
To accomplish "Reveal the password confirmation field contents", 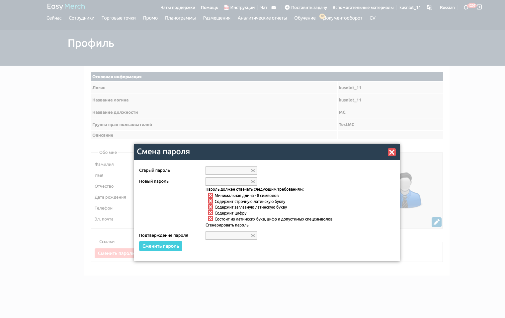I will pyautogui.click(x=253, y=235).
